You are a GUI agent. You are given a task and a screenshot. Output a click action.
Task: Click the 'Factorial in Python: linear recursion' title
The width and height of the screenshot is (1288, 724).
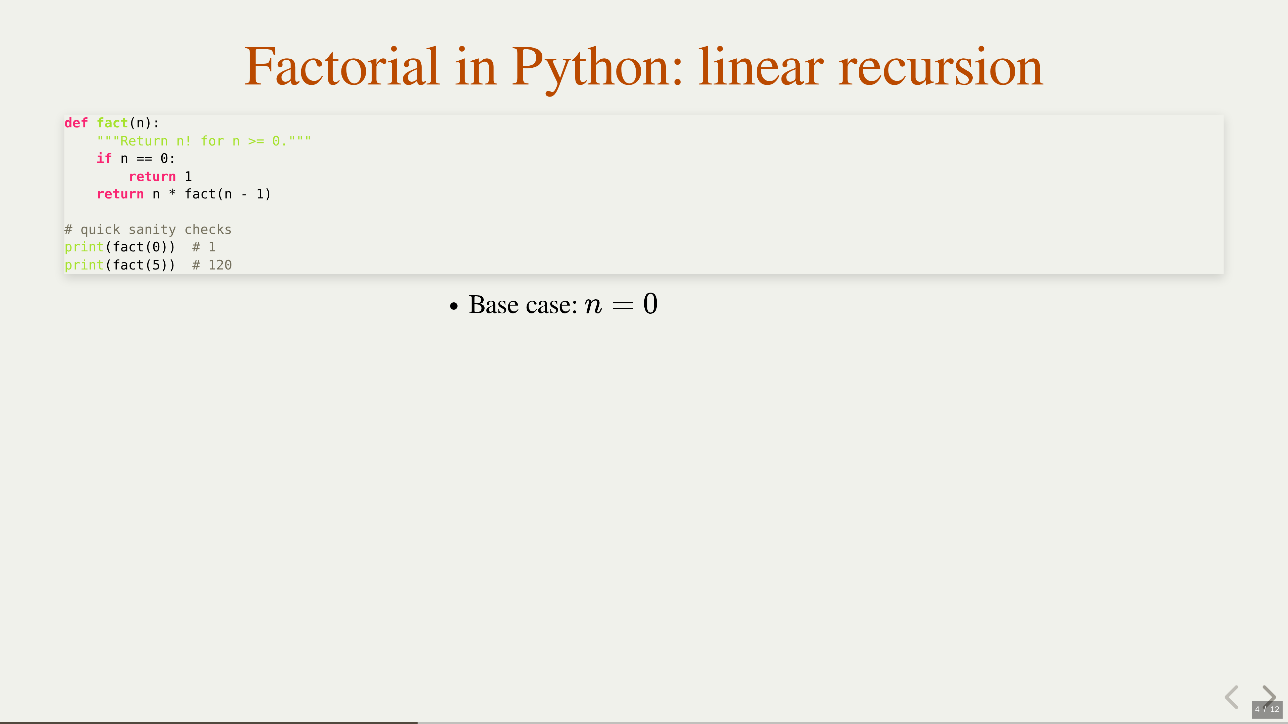pos(644,67)
